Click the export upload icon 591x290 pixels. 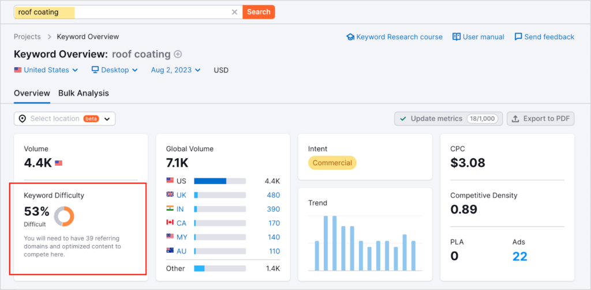(515, 119)
